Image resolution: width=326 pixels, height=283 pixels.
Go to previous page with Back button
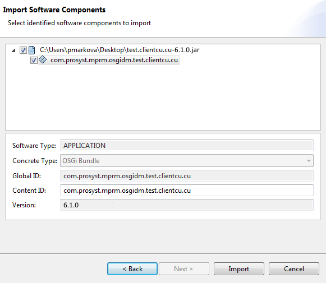click(x=132, y=269)
